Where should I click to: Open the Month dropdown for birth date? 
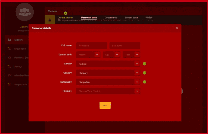(x=88, y=55)
